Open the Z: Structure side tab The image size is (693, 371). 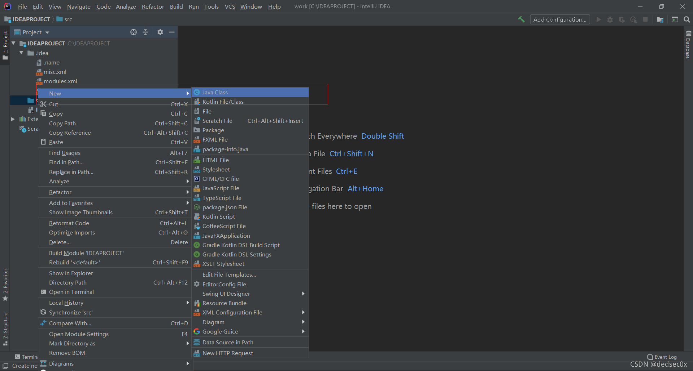pos(5,329)
